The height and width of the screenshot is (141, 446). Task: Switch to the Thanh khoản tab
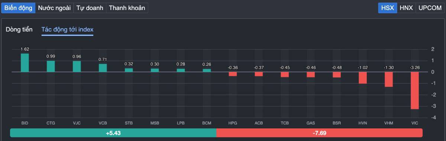(127, 8)
